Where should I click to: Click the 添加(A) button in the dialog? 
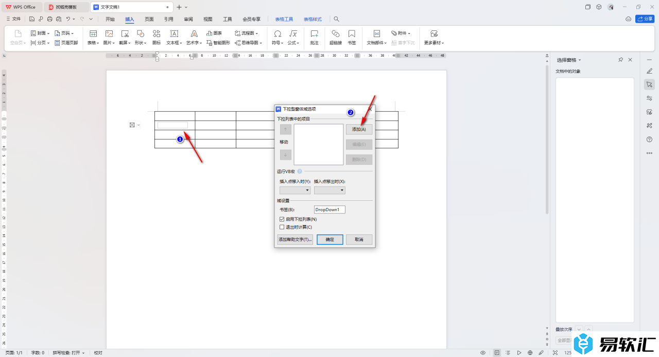359,129
